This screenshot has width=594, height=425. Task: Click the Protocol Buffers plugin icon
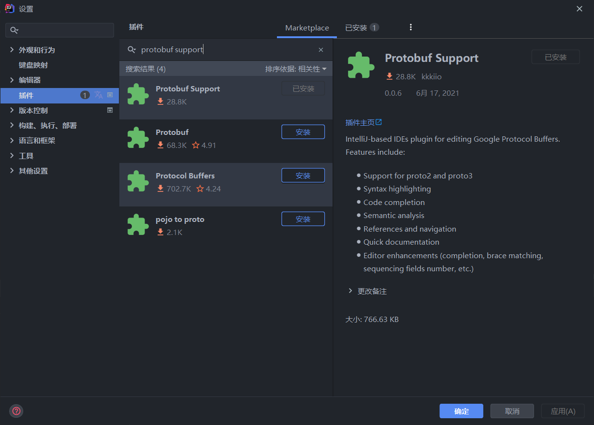(x=138, y=181)
